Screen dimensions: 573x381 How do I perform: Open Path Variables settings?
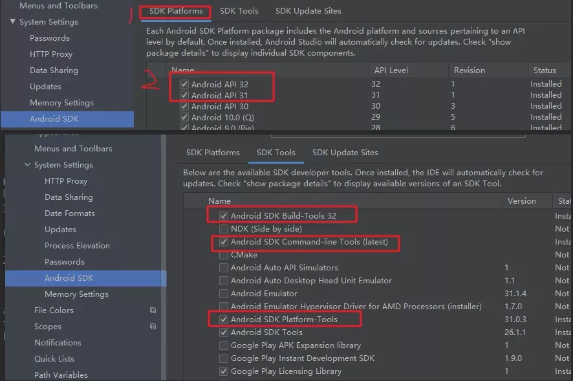tap(61, 375)
